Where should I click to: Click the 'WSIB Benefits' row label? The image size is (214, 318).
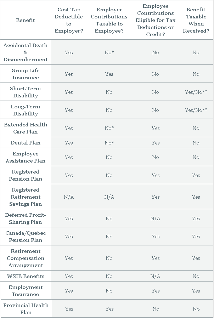coord(26,276)
